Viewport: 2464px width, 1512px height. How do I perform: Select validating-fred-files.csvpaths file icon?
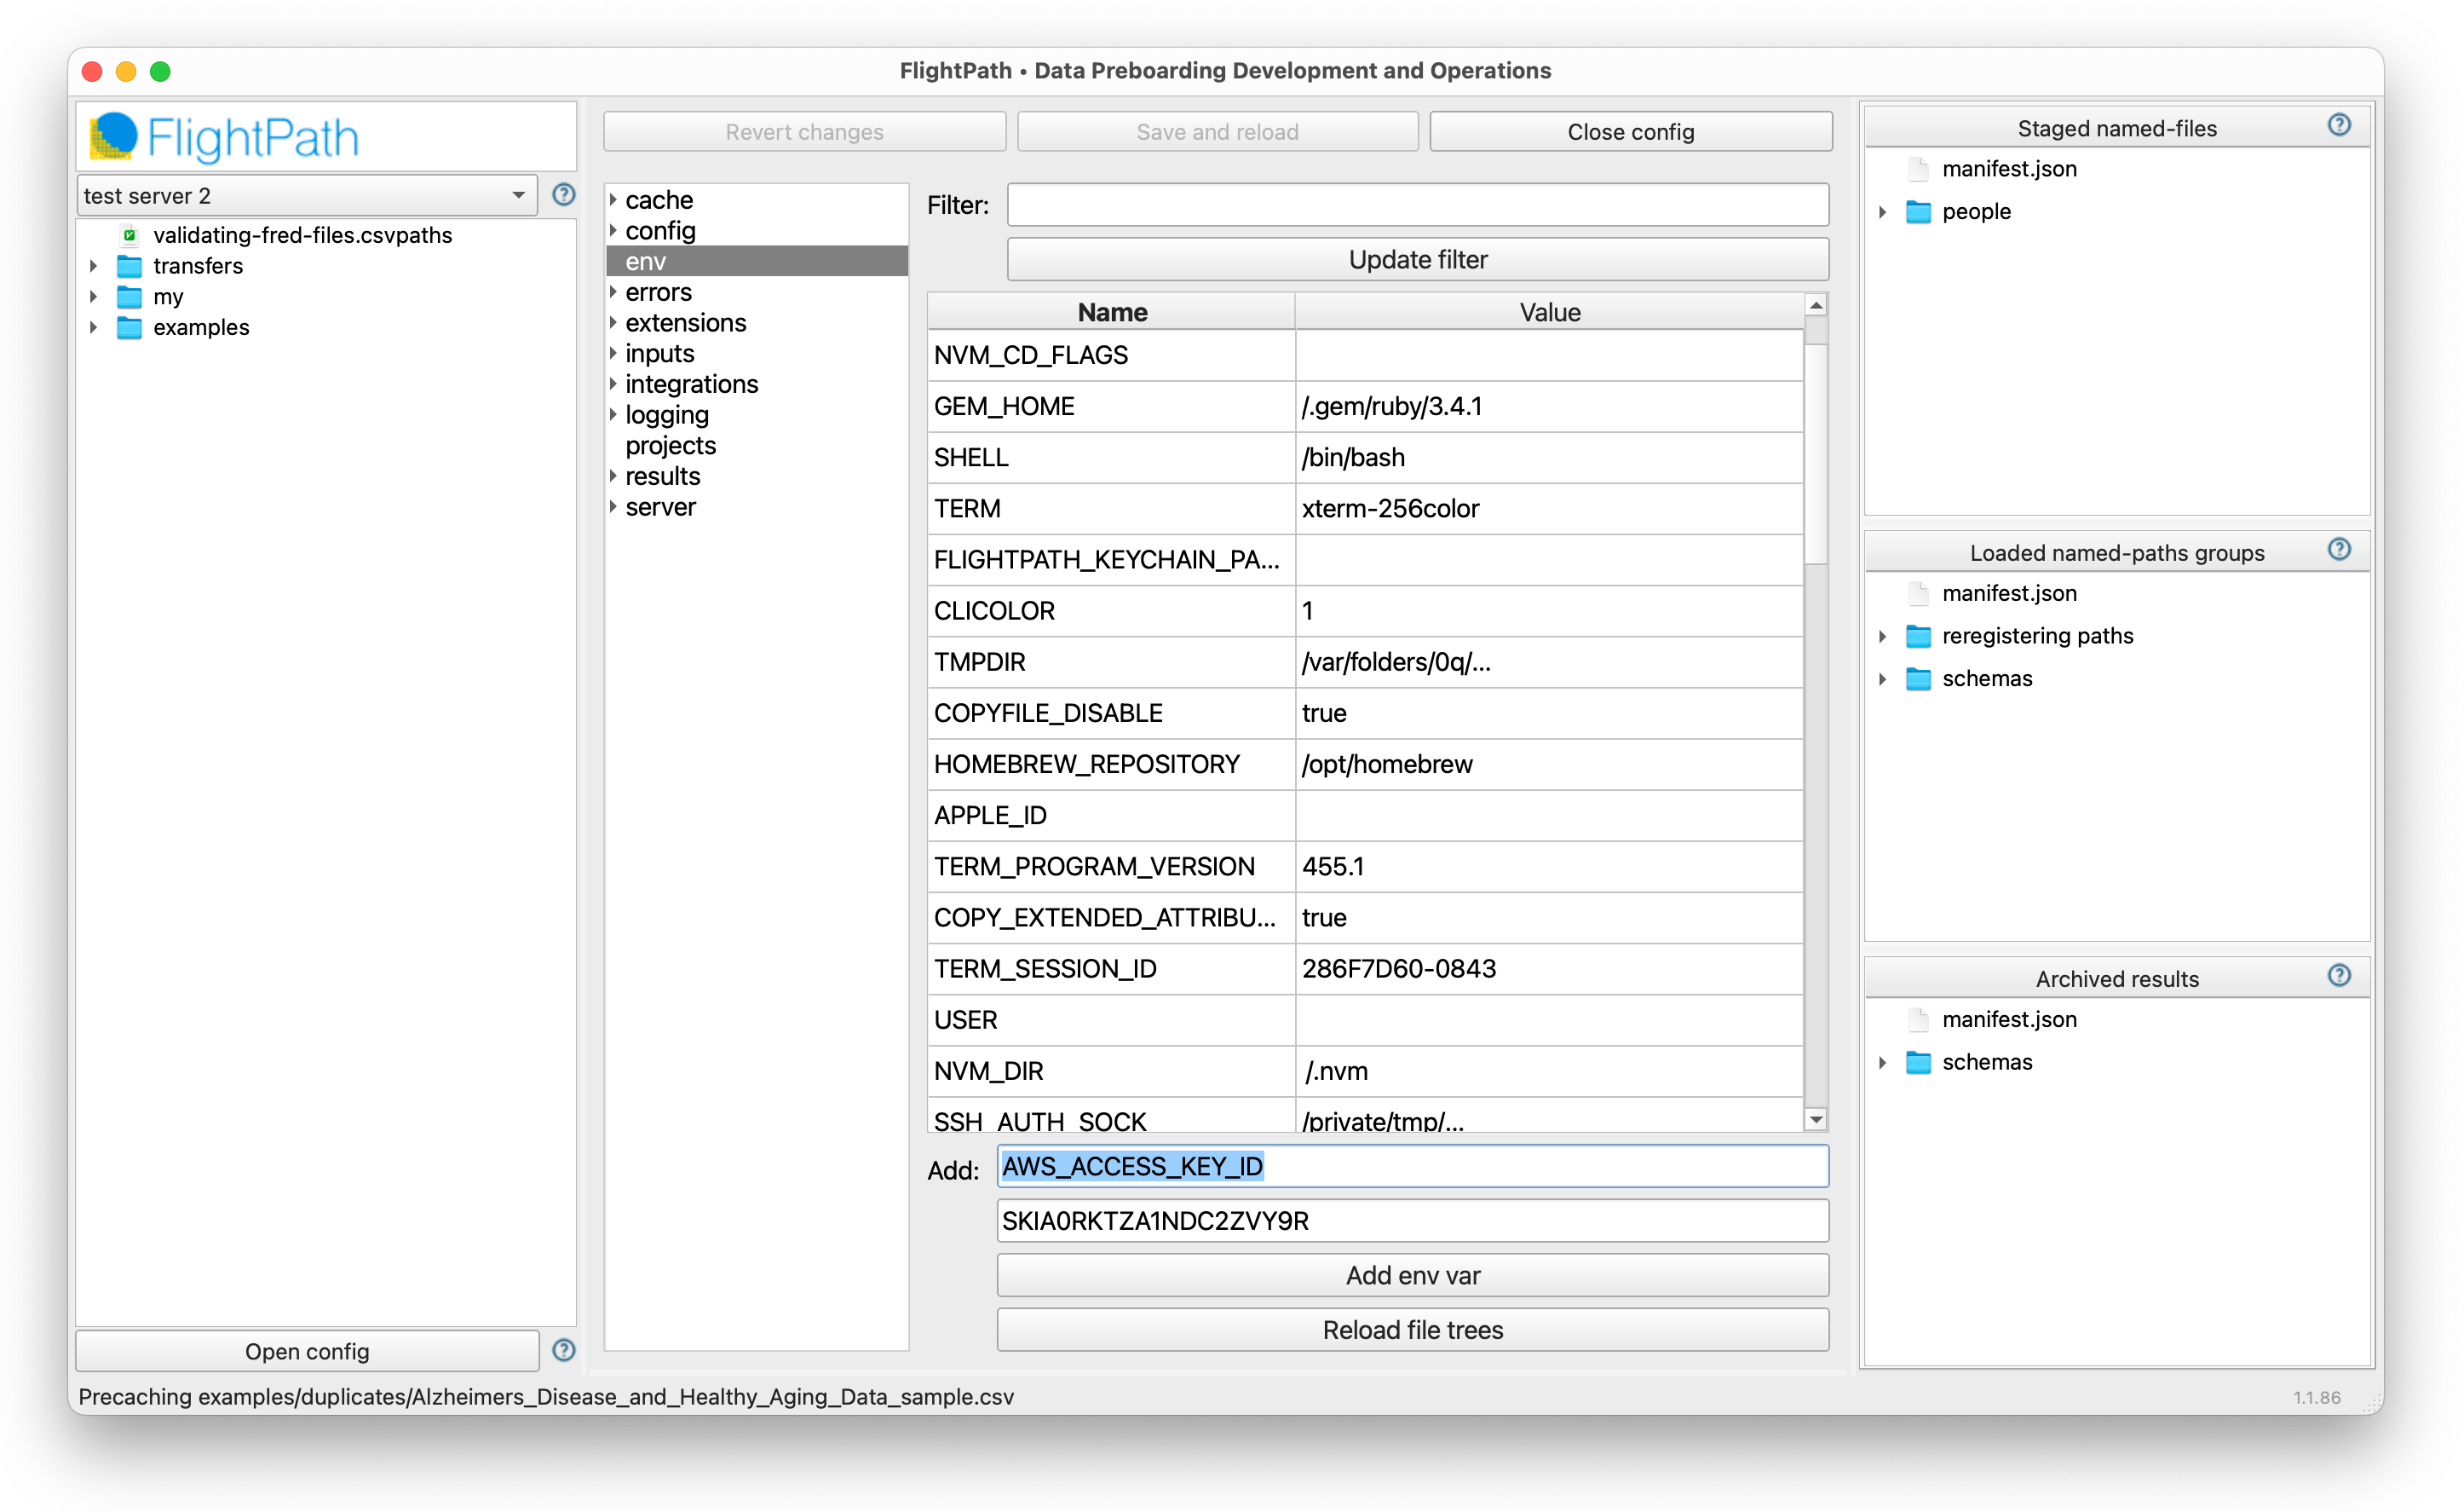(129, 235)
